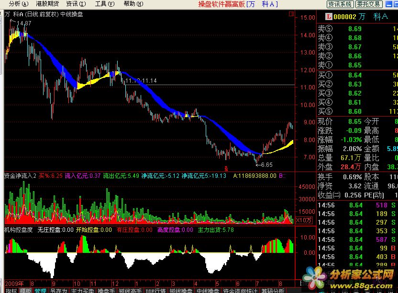This screenshot has width=398, height=293.
Task: Switch to the 短线高手 template tab
Action: pos(130,291)
